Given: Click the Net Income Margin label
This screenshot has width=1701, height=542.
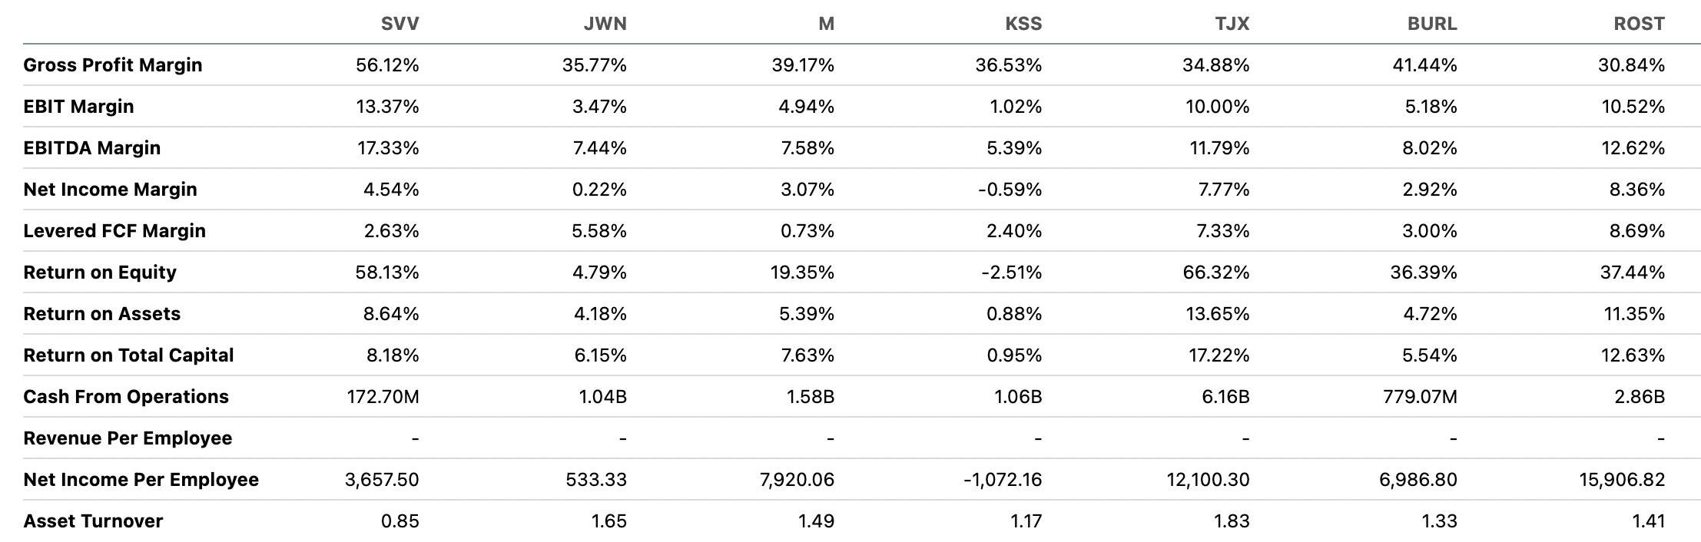Looking at the screenshot, I should pyautogui.click(x=110, y=190).
